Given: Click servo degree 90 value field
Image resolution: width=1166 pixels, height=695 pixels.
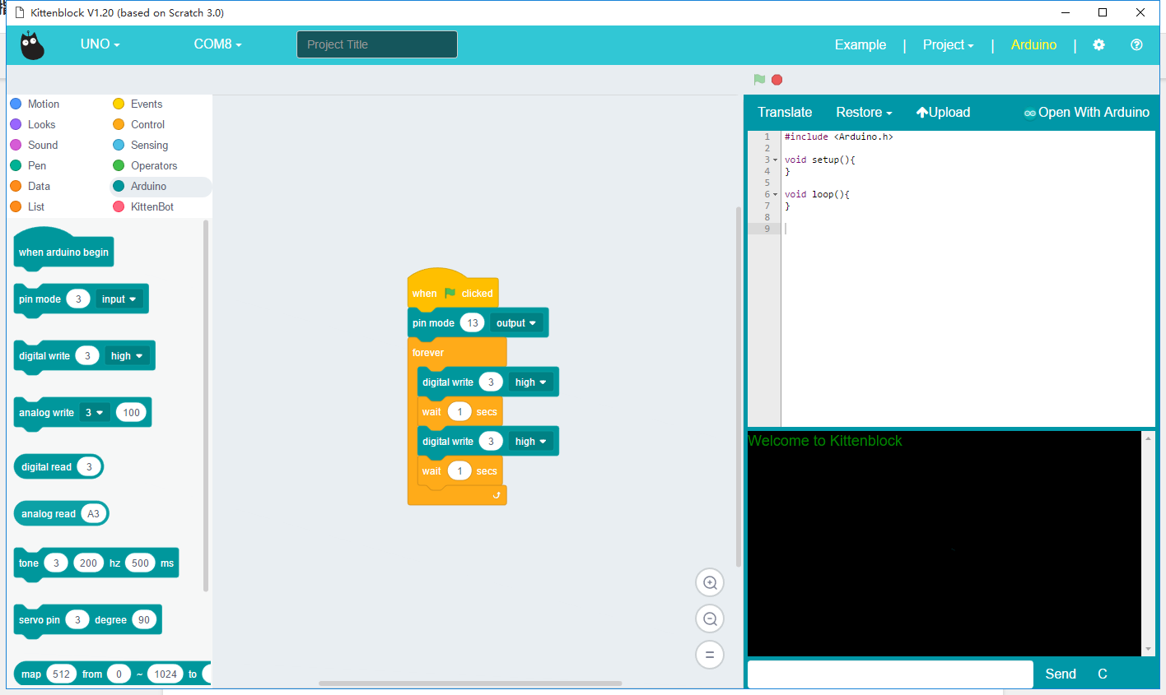Looking at the screenshot, I should point(144,620).
